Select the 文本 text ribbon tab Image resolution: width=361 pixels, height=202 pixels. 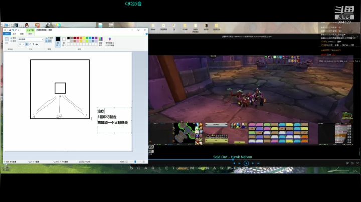[30, 34]
